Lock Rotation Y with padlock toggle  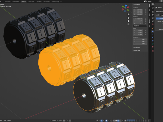145,21
